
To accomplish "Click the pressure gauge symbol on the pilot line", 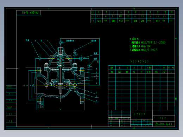I will [75, 51].
